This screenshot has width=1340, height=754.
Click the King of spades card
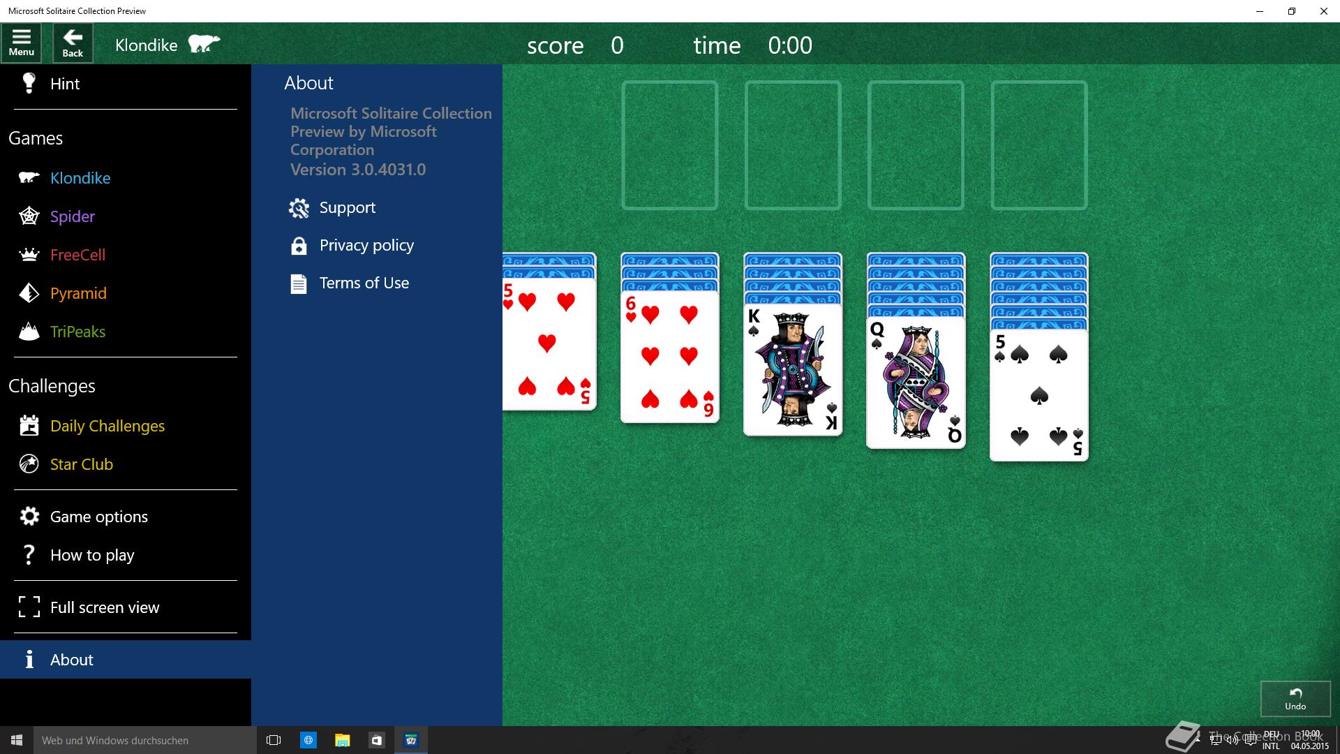[x=793, y=369]
